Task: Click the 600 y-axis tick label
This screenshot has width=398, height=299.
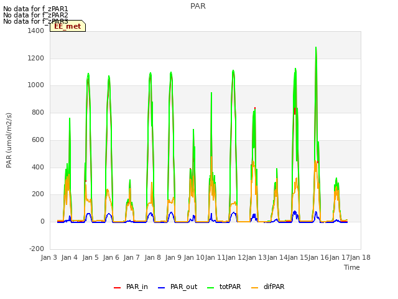Action: 38,140
